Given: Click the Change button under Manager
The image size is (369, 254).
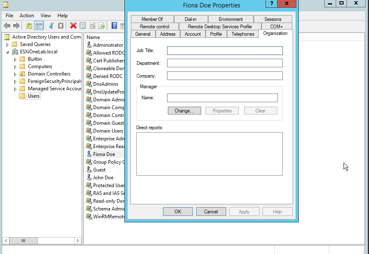Looking at the screenshot, I should pyautogui.click(x=184, y=110).
